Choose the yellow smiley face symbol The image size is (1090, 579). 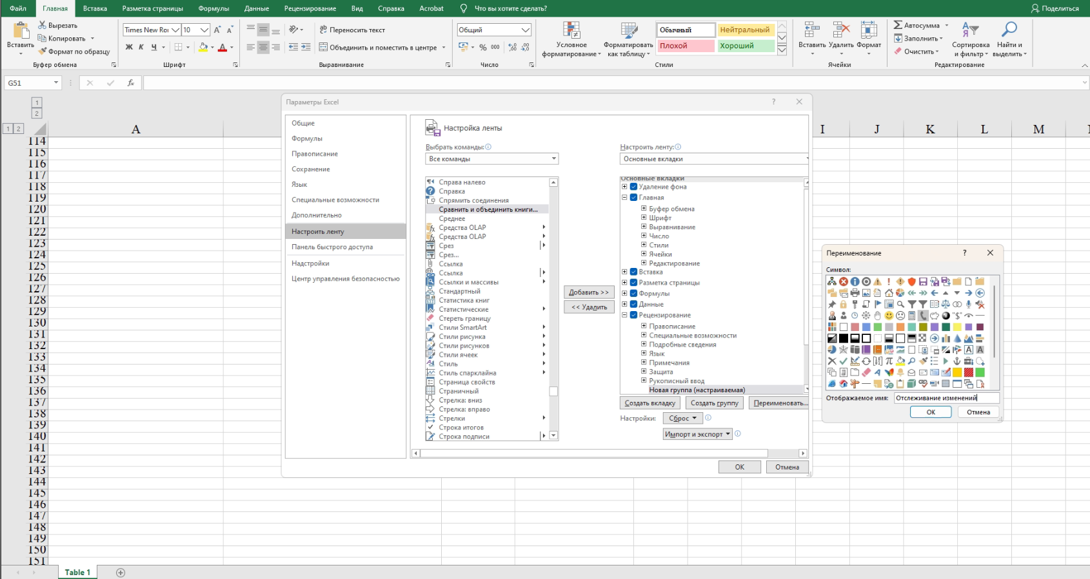889,316
